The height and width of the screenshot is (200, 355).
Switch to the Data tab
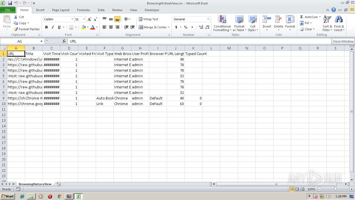tap(101, 10)
